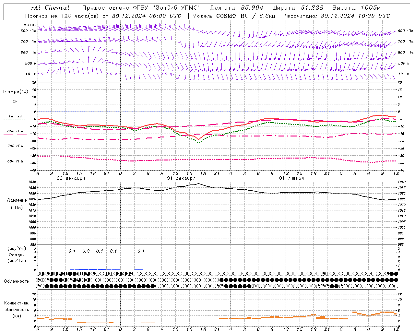The height and width of the screenshot is (332, 415).
Task: Click the station name rAl_Chemal
Action: [50, 8]
